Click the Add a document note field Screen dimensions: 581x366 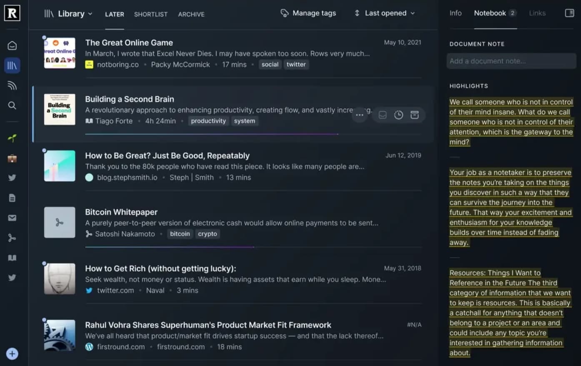pyautogui.click(x=511, y=61)
